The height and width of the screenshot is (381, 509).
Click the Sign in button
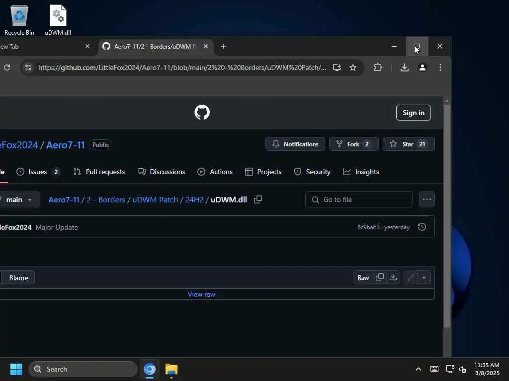click(413, 113)
